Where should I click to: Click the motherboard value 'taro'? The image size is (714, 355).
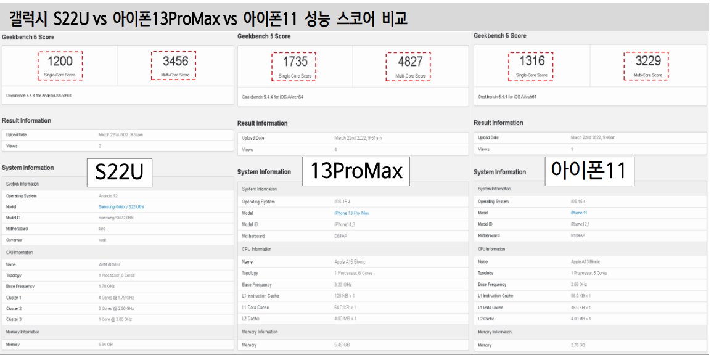tap(102, 229)
